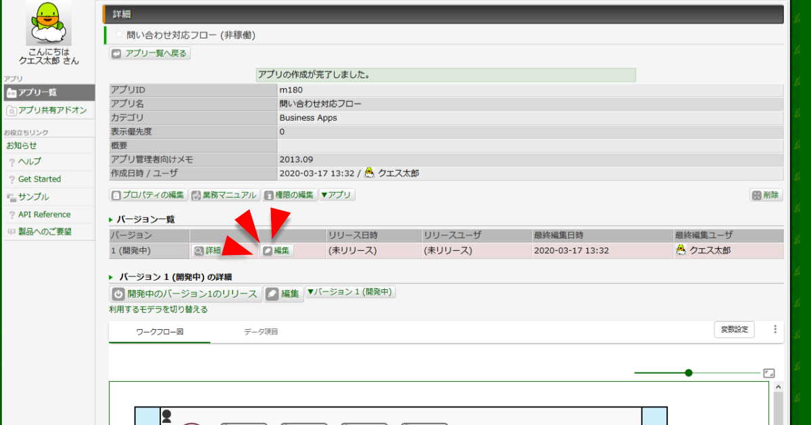Adjust the workflow diagram zoom slider
Screen dimensions: 811x425
689,373
